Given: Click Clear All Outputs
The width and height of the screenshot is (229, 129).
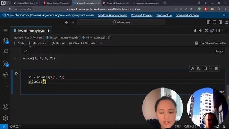Looking at the screenshot, I should 82,43.
